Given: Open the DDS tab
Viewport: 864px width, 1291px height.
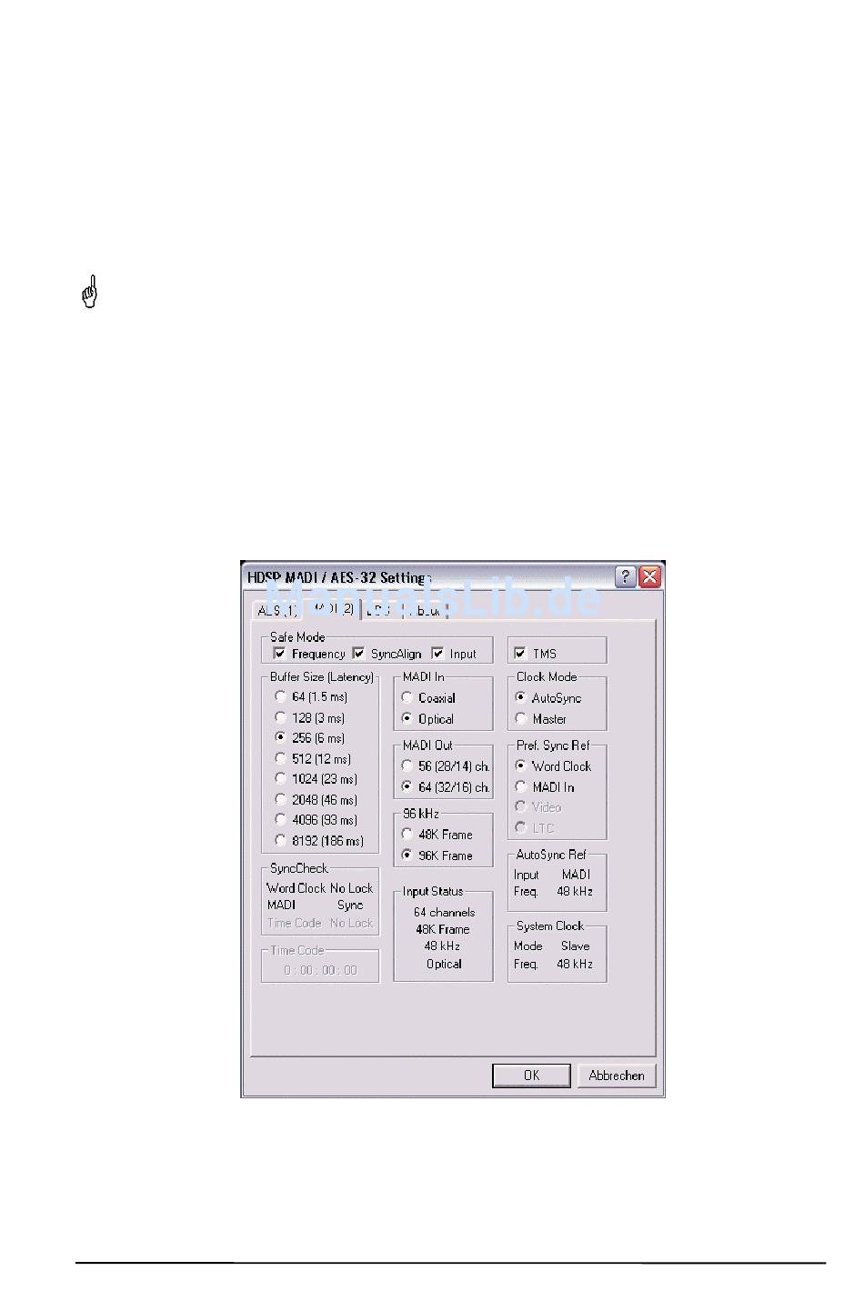Looking at the screenshot, I should click(x=380, y=610).
